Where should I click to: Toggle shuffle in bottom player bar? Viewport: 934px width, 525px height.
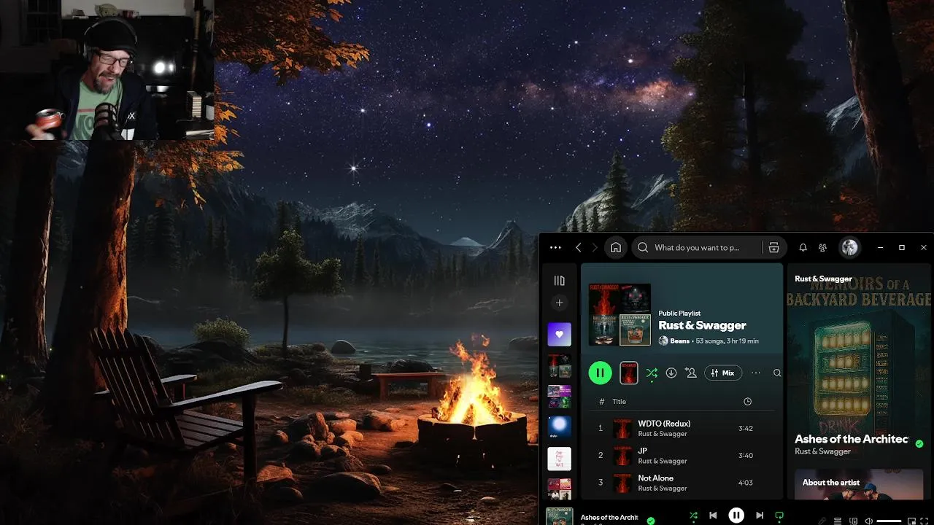[693, 516]
